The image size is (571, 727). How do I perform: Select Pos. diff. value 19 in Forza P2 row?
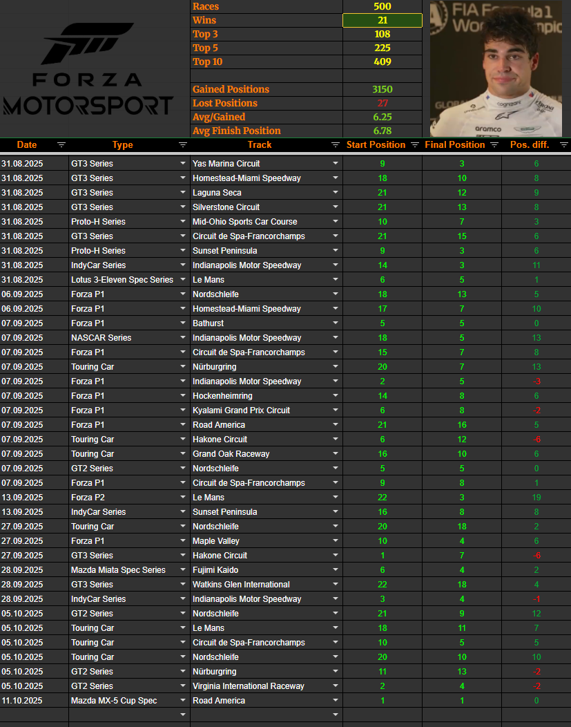tap(536, 497)
